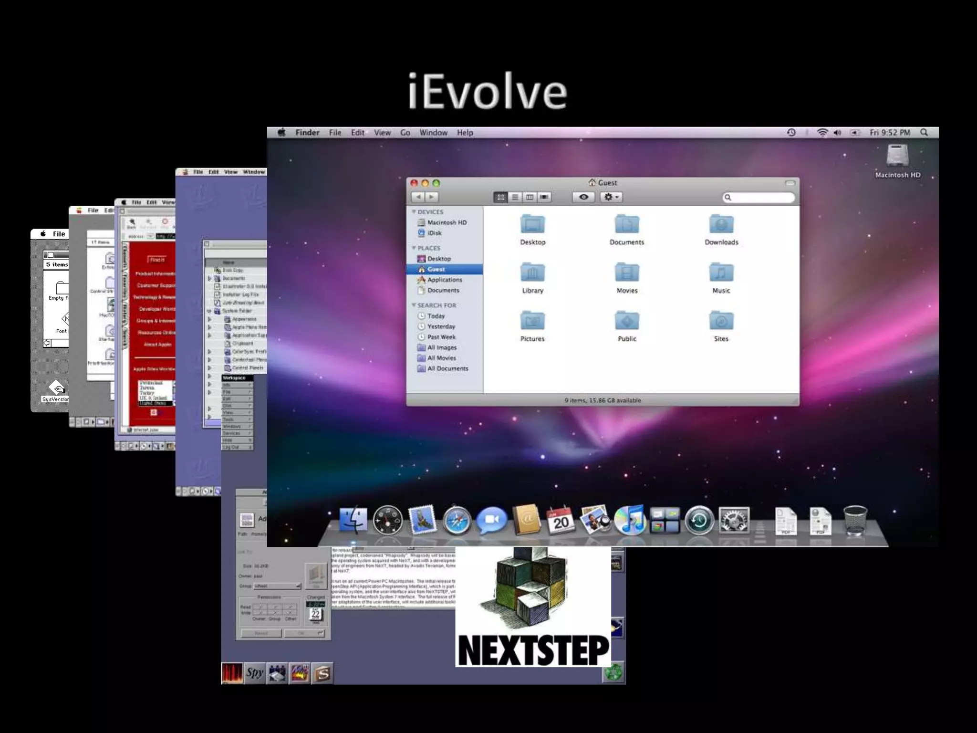Select Past Week search in sidebar

point(445,337)
